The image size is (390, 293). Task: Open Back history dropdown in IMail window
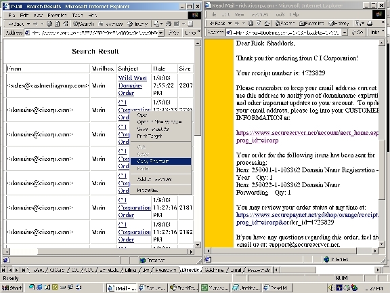28,24
